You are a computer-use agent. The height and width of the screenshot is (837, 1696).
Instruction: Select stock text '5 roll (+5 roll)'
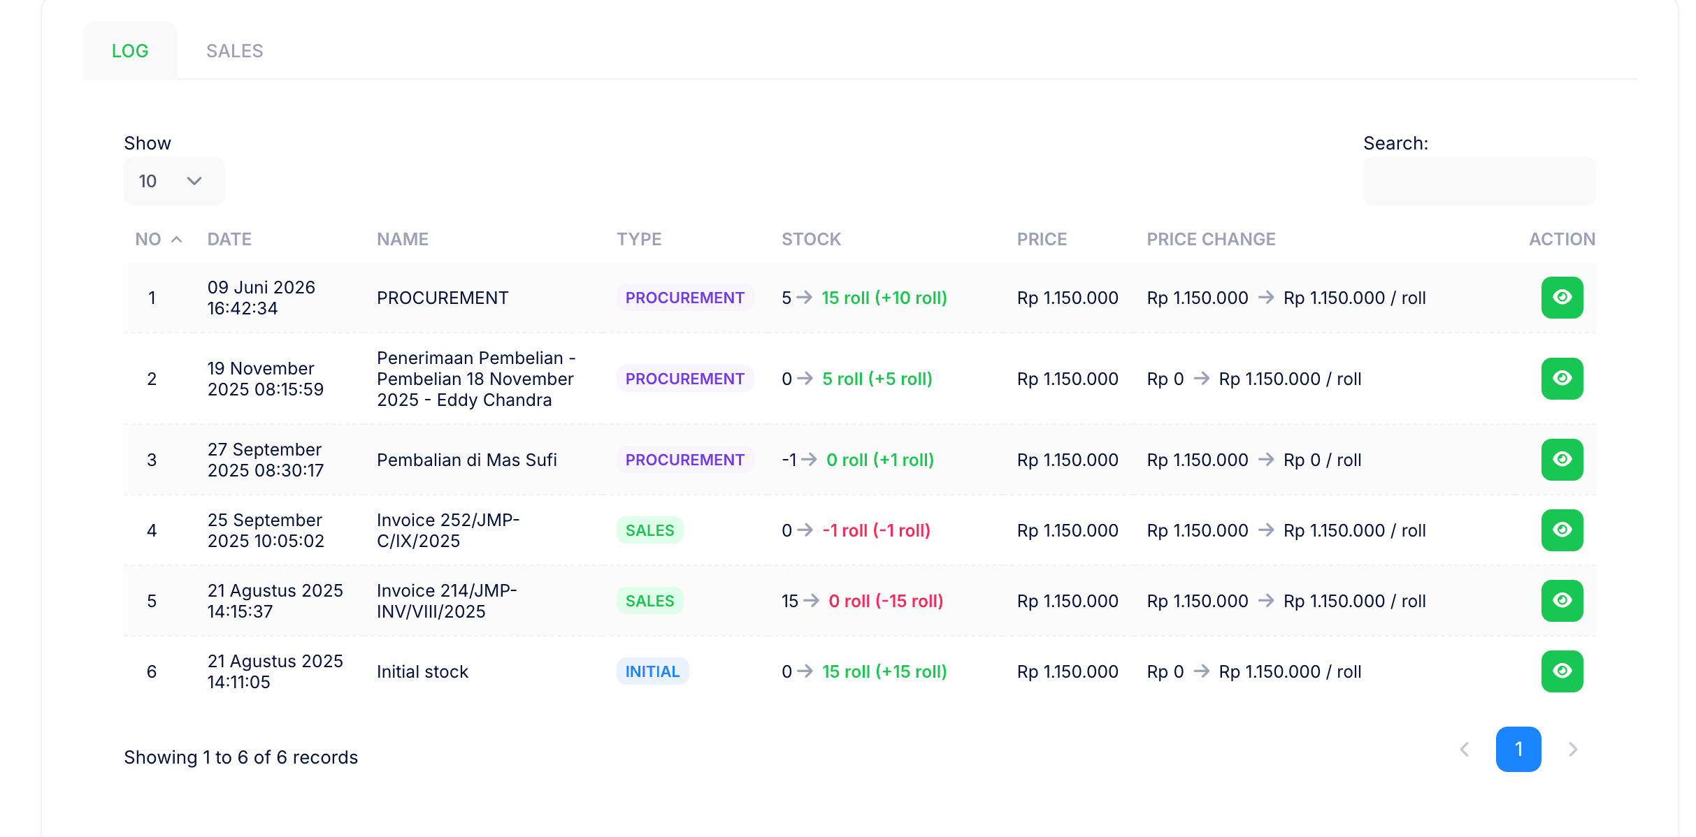point(877,379)
